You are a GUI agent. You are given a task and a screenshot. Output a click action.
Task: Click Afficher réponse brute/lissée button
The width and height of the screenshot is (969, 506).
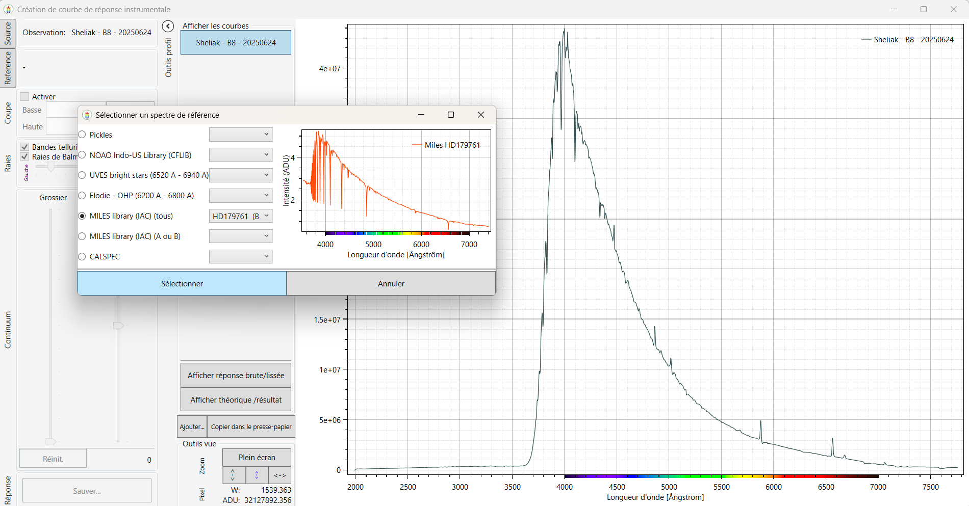pos(236,376)
